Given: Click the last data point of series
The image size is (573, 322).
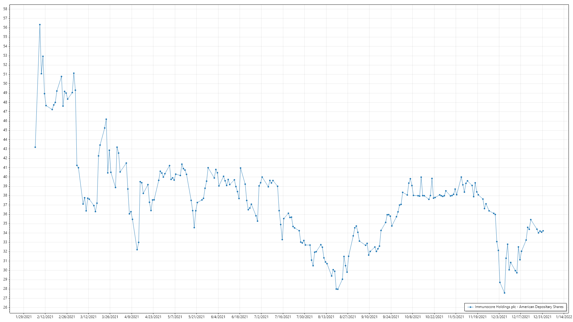Looking at the screenshot, I should [543, 231].
